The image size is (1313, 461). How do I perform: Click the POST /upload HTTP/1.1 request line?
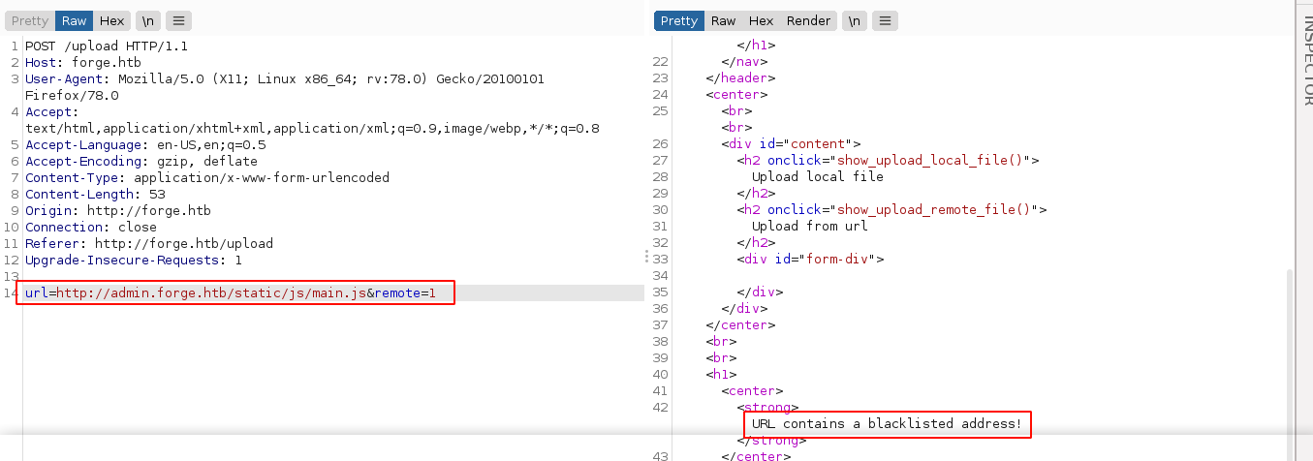pos(107,46)
